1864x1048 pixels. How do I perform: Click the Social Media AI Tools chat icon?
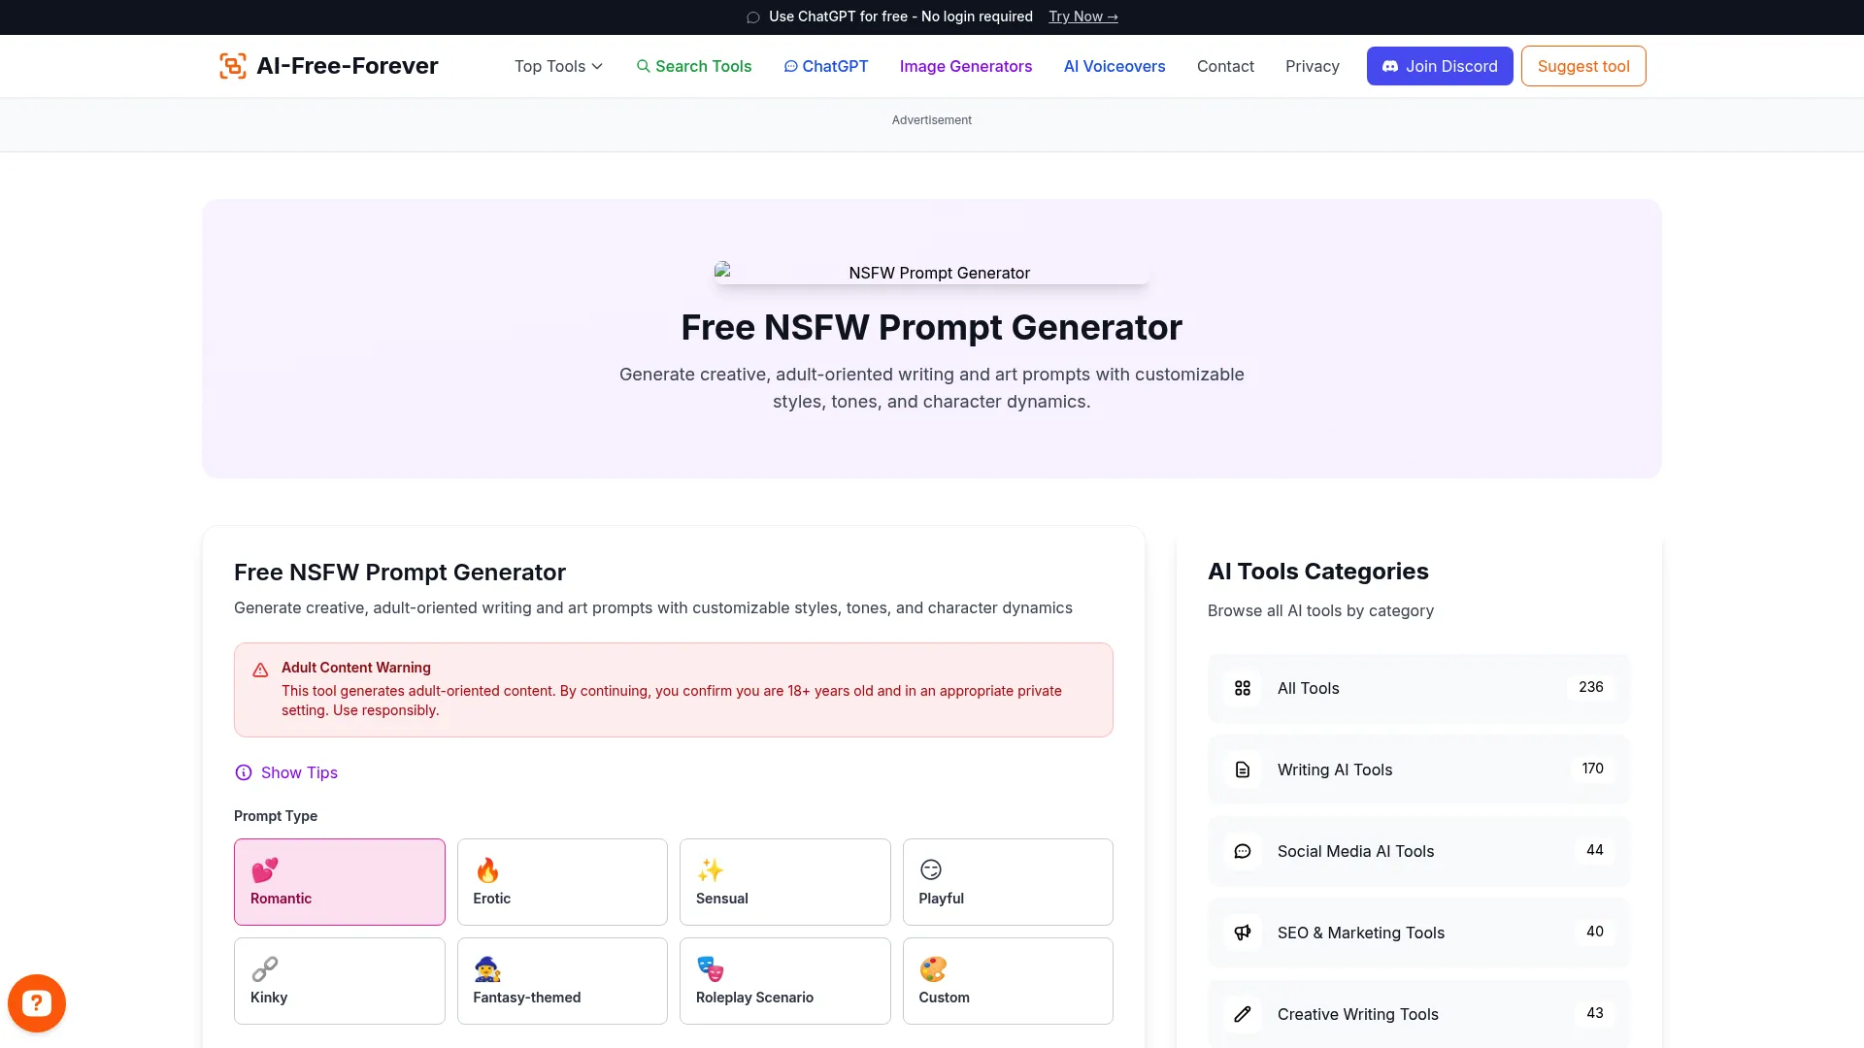(1243, 851)
